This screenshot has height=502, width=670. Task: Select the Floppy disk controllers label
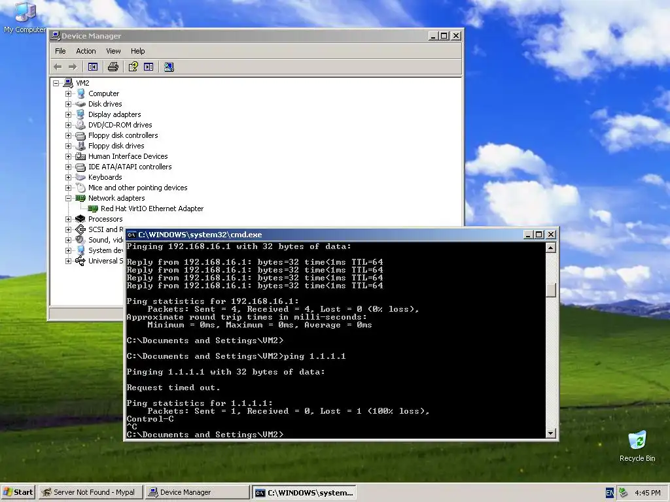123,135
